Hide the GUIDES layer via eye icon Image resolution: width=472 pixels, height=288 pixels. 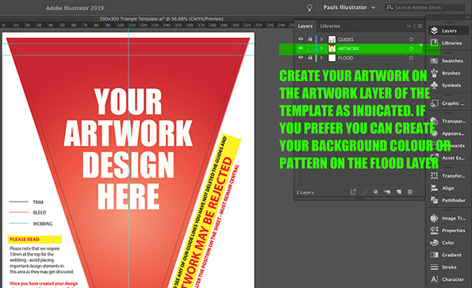coord(301,39)
